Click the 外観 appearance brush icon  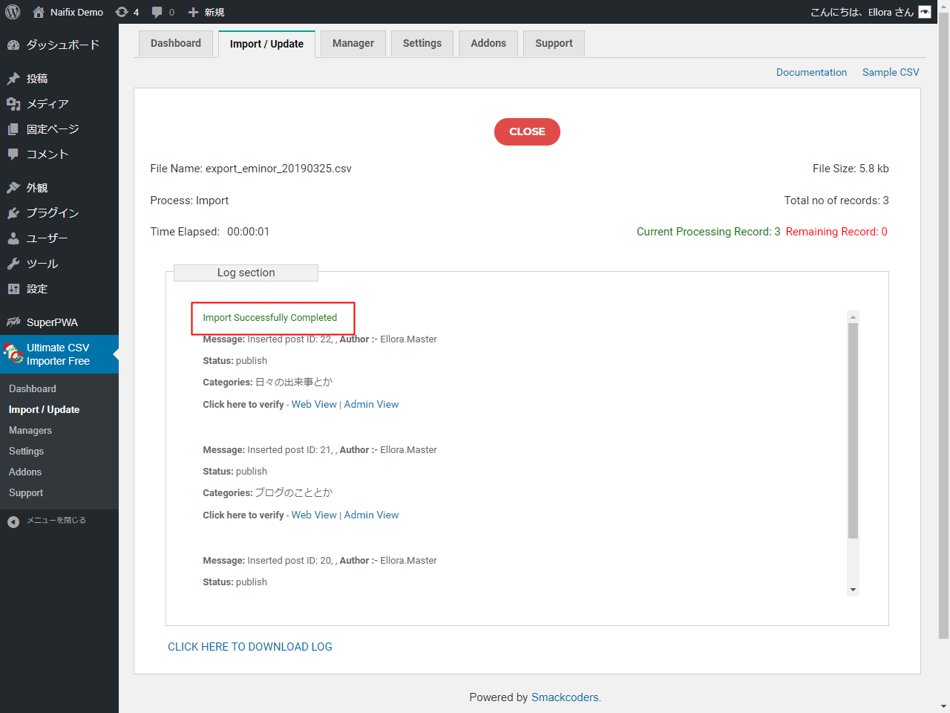point(13,188)
